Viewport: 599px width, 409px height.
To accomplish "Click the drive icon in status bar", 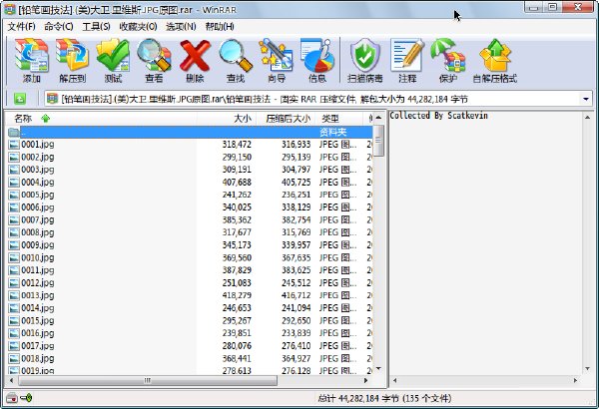I will (12, 398).
